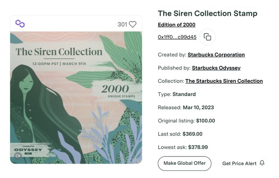Click the video camera icon on the artwork

coord(18,156)
